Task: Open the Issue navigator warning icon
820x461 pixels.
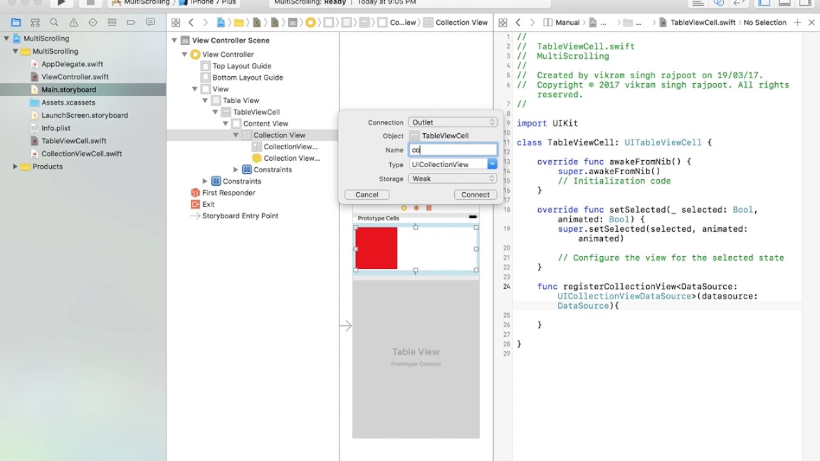Action: [74, 22]
